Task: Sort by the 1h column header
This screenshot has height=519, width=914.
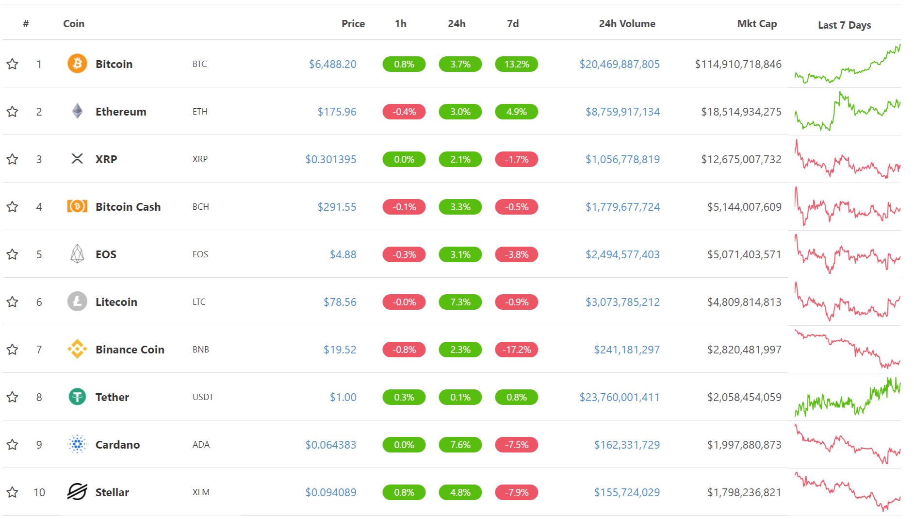Action: (x=401, y=23)
